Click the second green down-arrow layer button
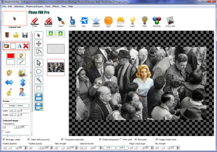Viewport: 217px width, 152px height. coord(60,34)
